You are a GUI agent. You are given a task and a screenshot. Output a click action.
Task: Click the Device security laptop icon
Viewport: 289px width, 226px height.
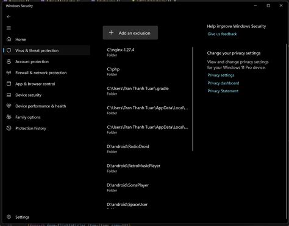click(9, 95)
